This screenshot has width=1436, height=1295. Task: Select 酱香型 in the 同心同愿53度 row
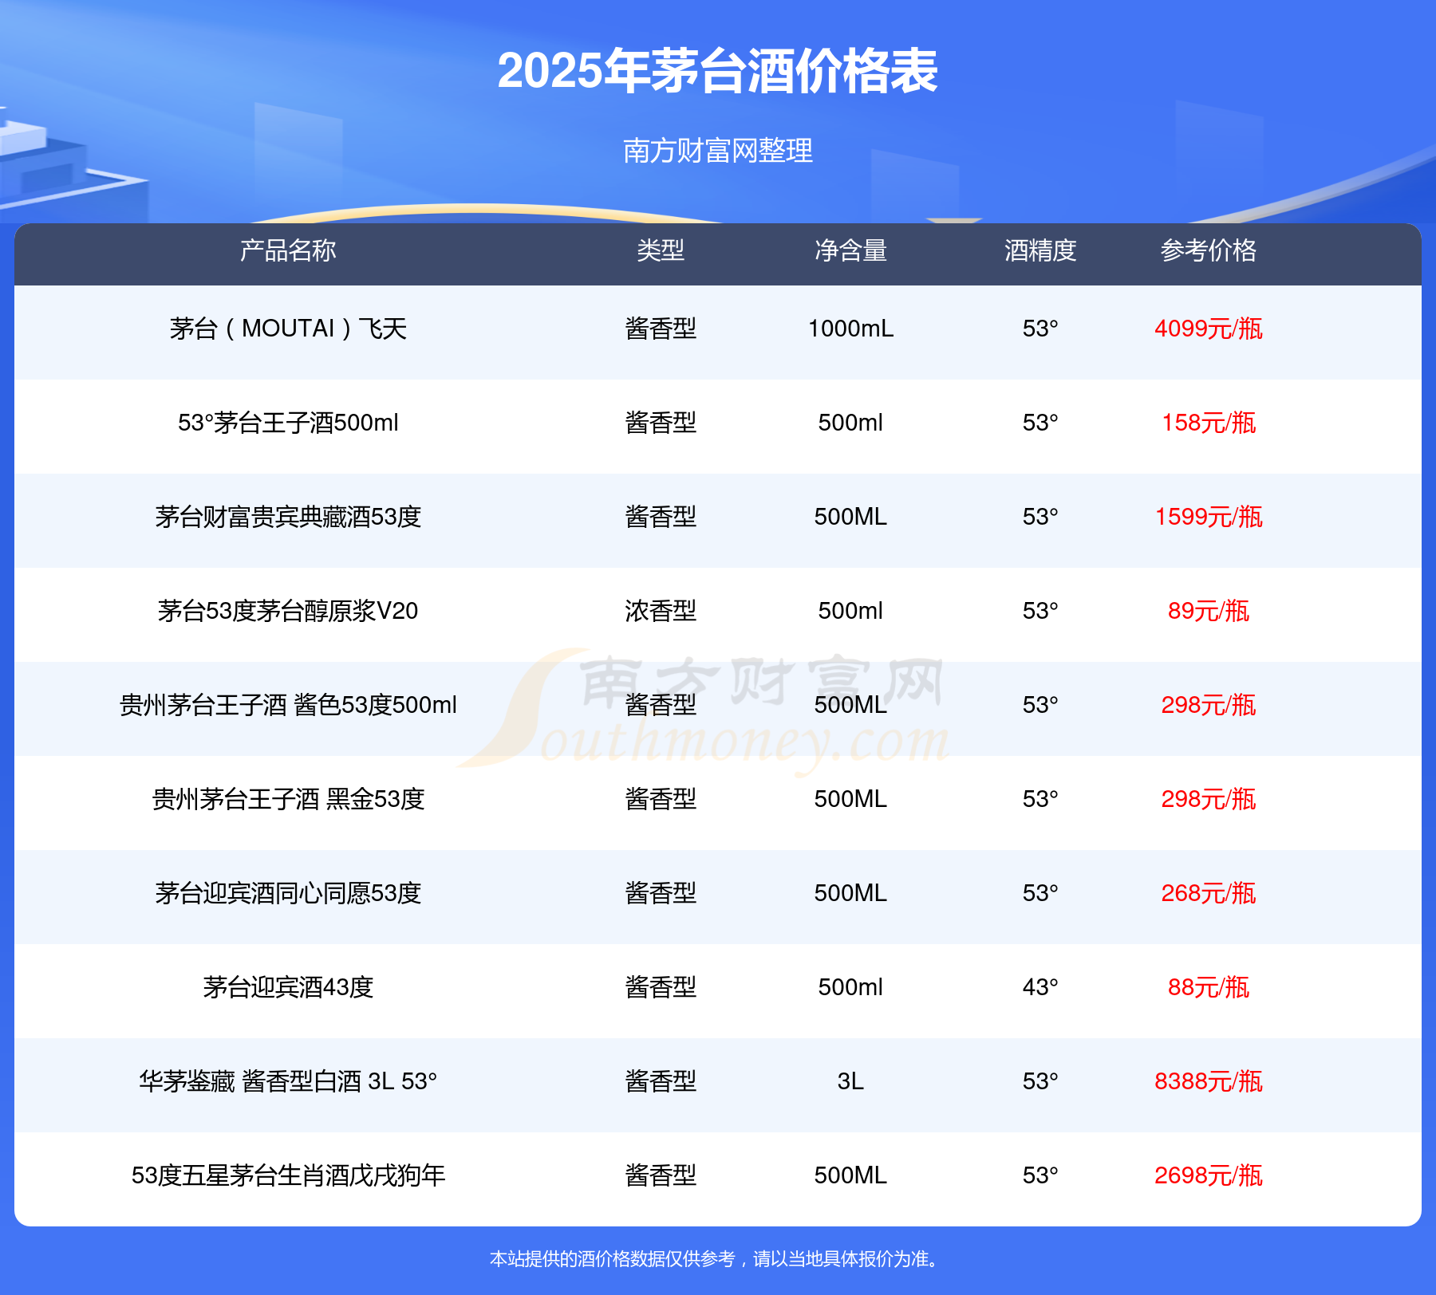click(x=661, y=893)
